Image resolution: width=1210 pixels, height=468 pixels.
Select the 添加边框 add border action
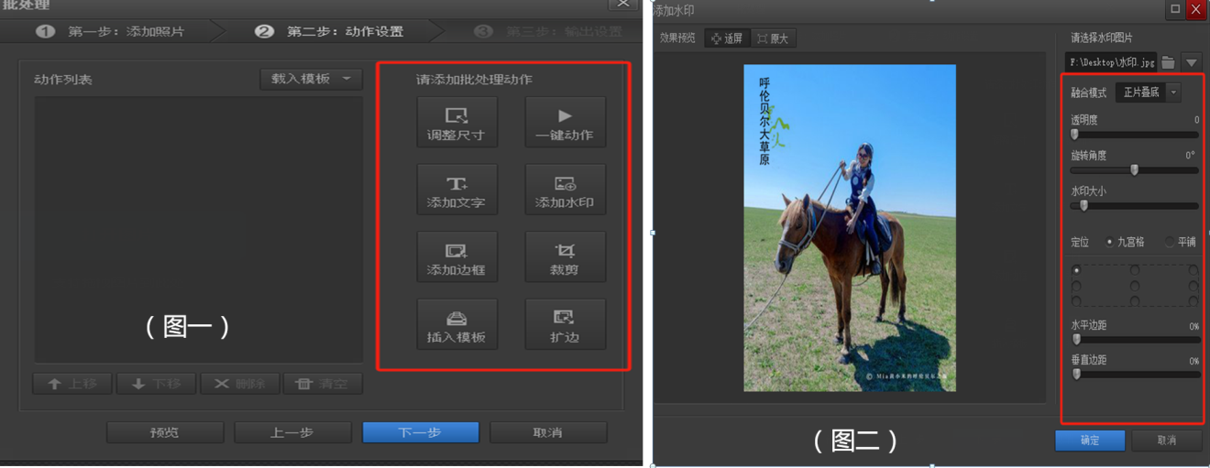pyautogui.click(x=456, y=256)
